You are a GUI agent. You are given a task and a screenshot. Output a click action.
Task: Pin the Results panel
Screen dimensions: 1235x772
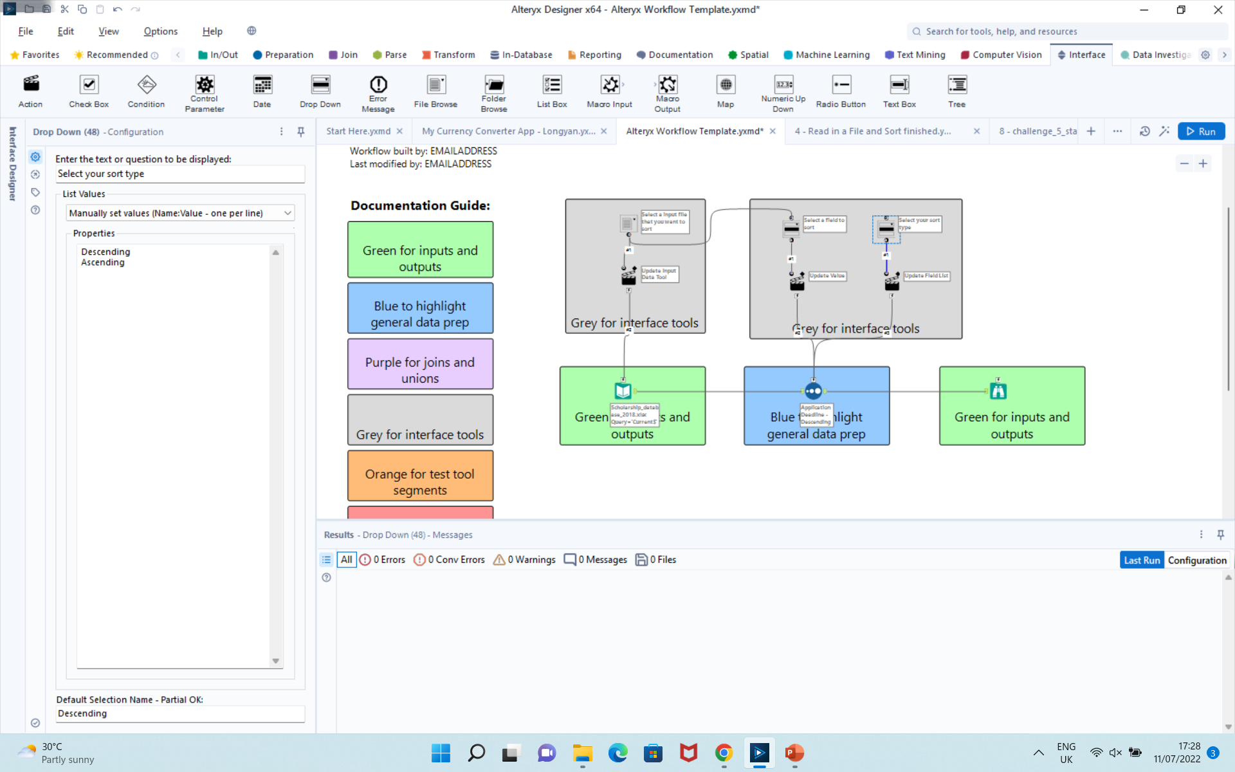tap(1220, 535)
